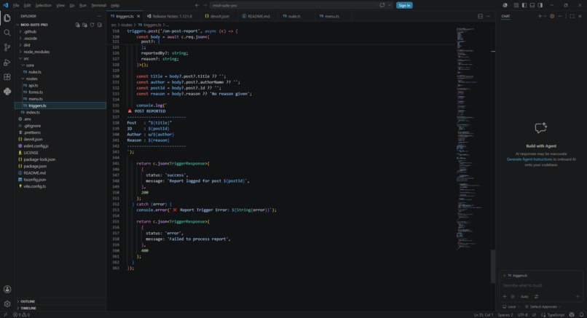The height and width of the screenshot is (318, 587).
Task: Click TypeScript language mode in status bar
Action: point(556,314)
